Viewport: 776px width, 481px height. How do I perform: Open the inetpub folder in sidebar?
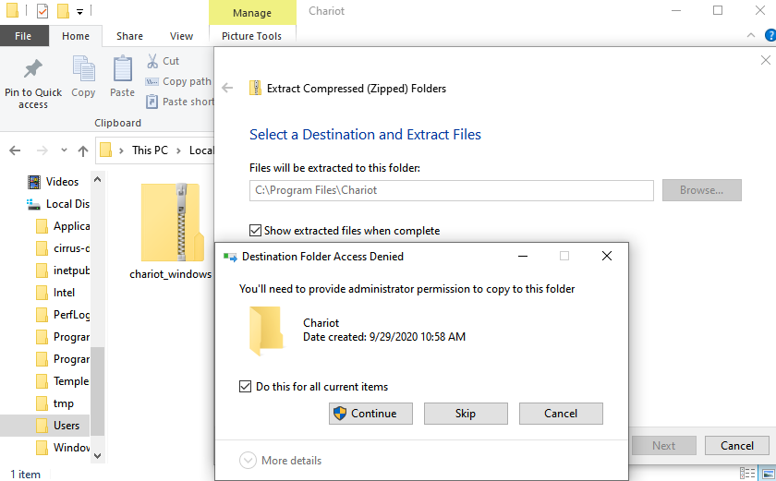point(63,271)
